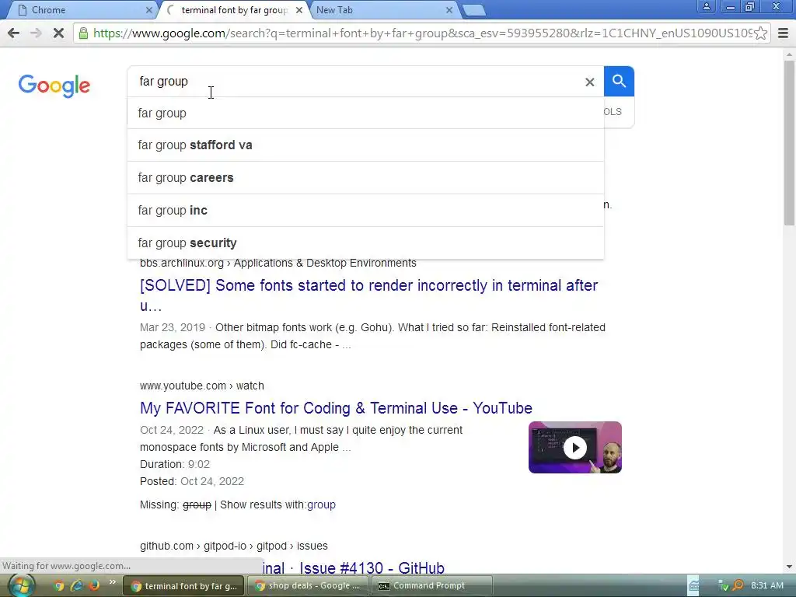Image resolution: width=796 pixels, height=597 pixels.
Task: Click 'github.com › gitpod-io' breadcrumb
Action: [233, 546]
